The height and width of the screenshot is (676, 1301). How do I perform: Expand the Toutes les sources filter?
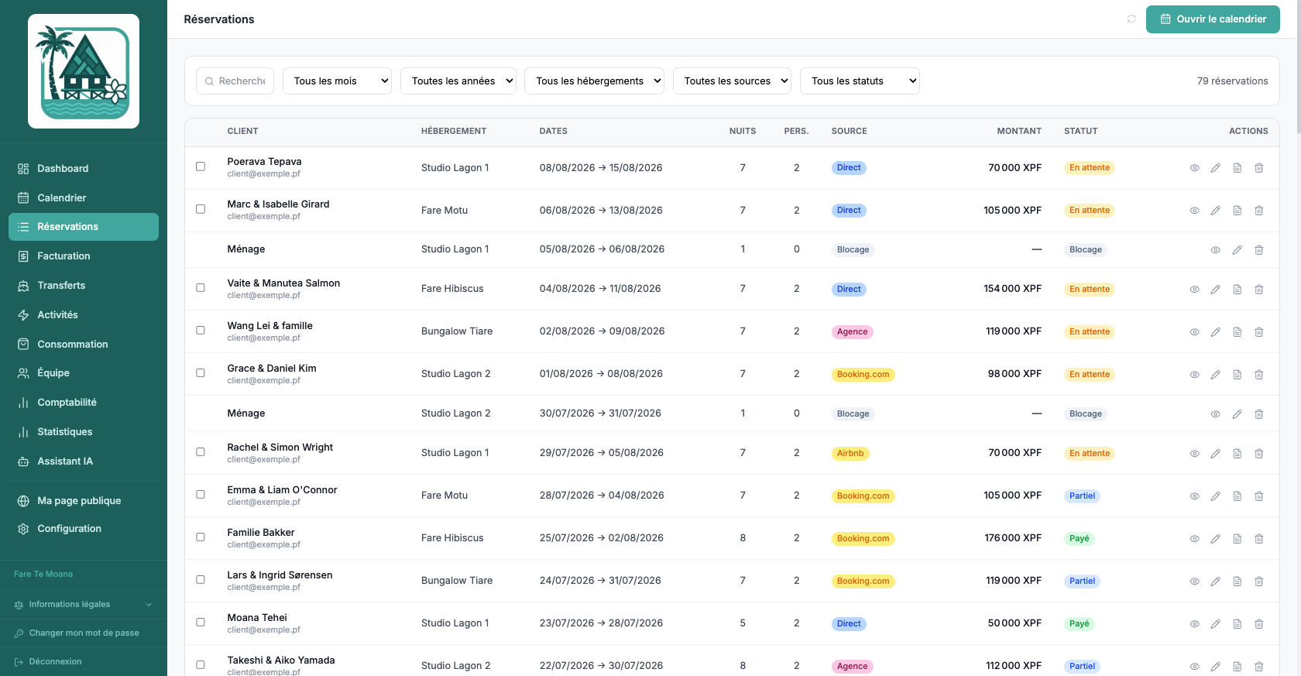[x=732, y=81]
